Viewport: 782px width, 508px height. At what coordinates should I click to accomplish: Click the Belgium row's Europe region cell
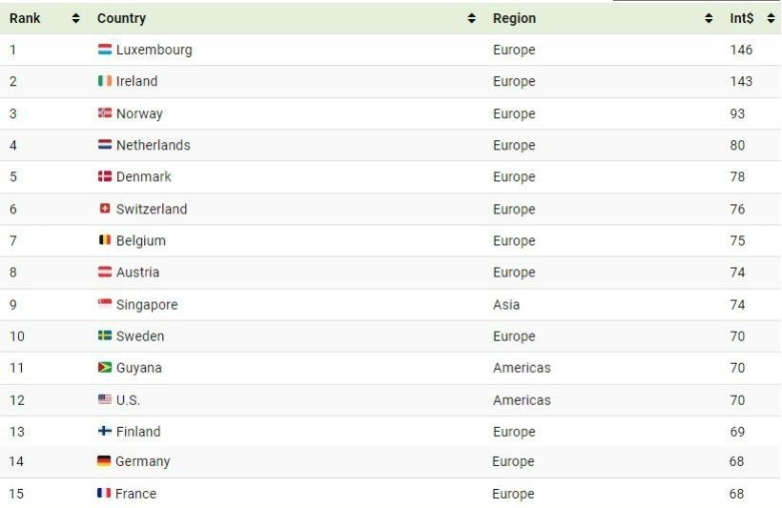[514, 240]
